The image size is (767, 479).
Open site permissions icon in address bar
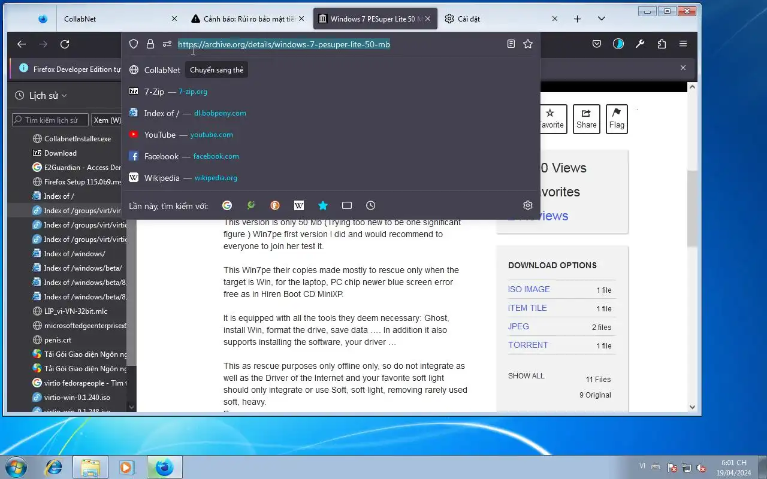click(x=167, y=44)
